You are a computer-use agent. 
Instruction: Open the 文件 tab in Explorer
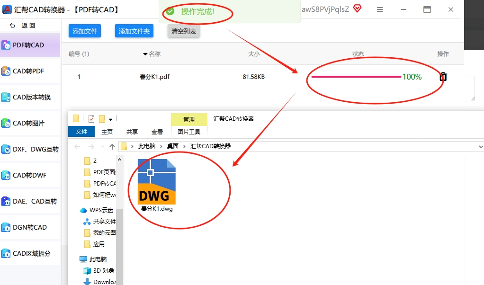coord(81,132)
